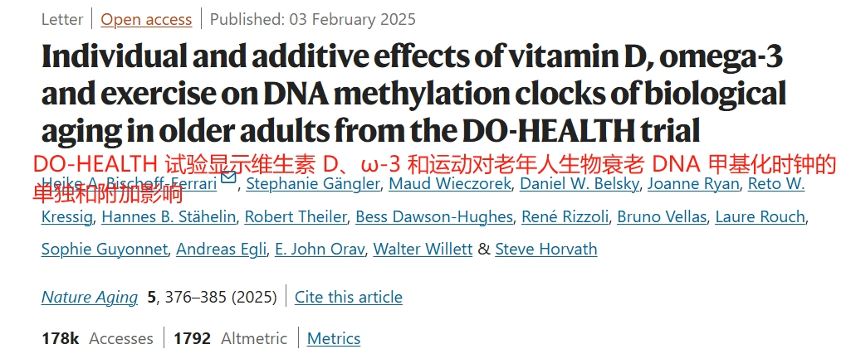
Task: Open the Nature Aging journal link
Action: pos(90,297)
